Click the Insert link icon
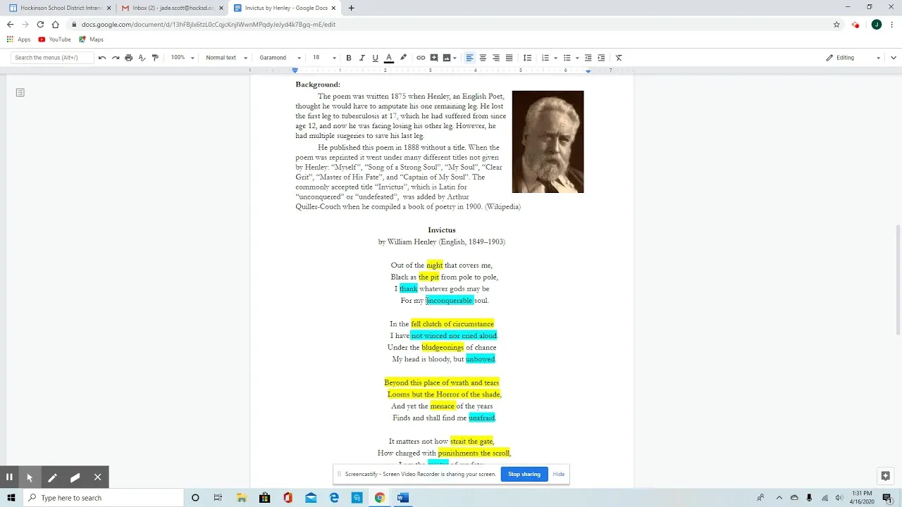The image size is (902, 507). tap(421, 58)
